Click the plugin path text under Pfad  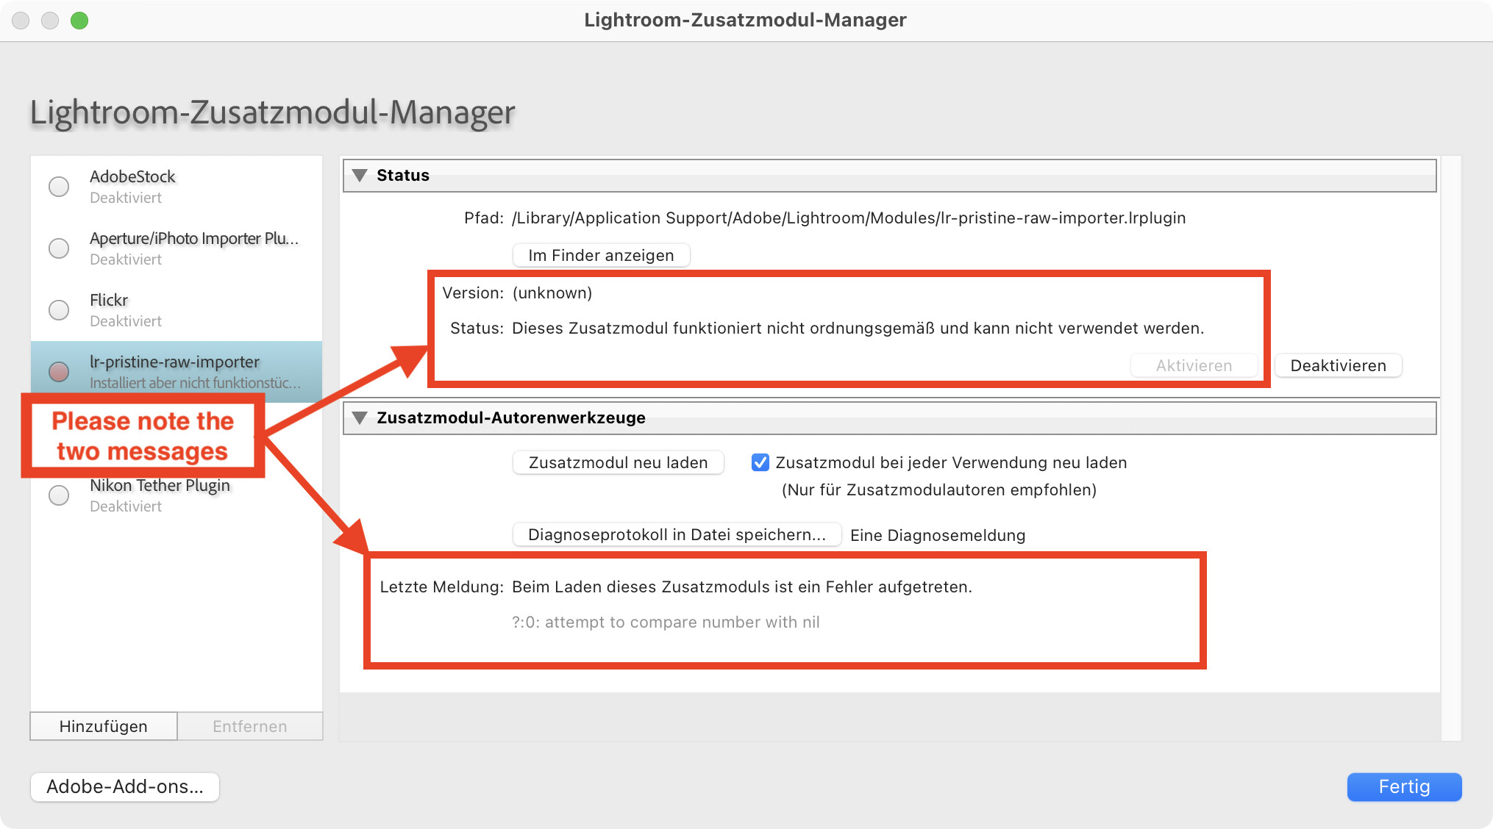[849, 218]
